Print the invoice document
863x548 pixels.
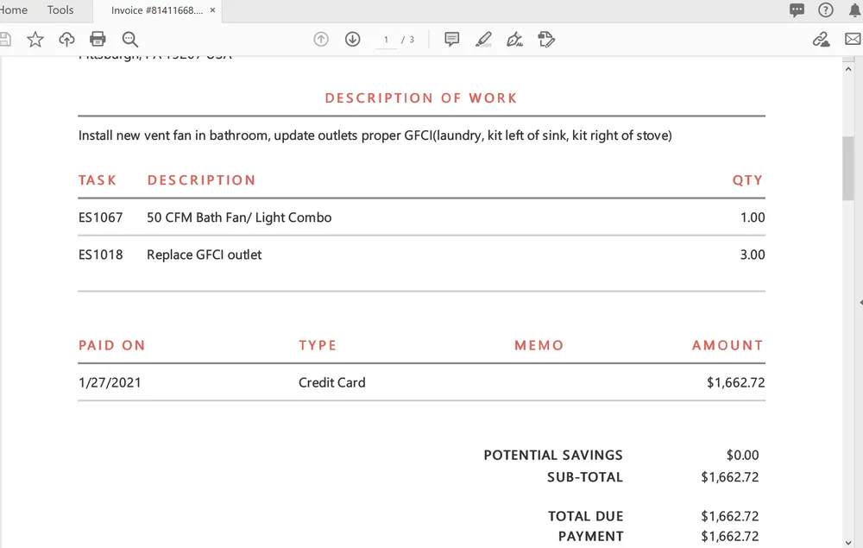click(x=98, y=39)
